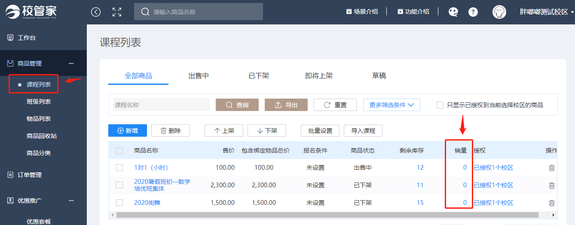Collapse the 优惠推广 menu section
575x225 pixels.
click(x=71, y=200)
